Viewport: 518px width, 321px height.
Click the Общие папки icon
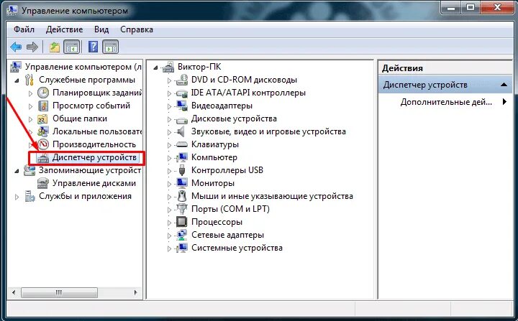42,118
